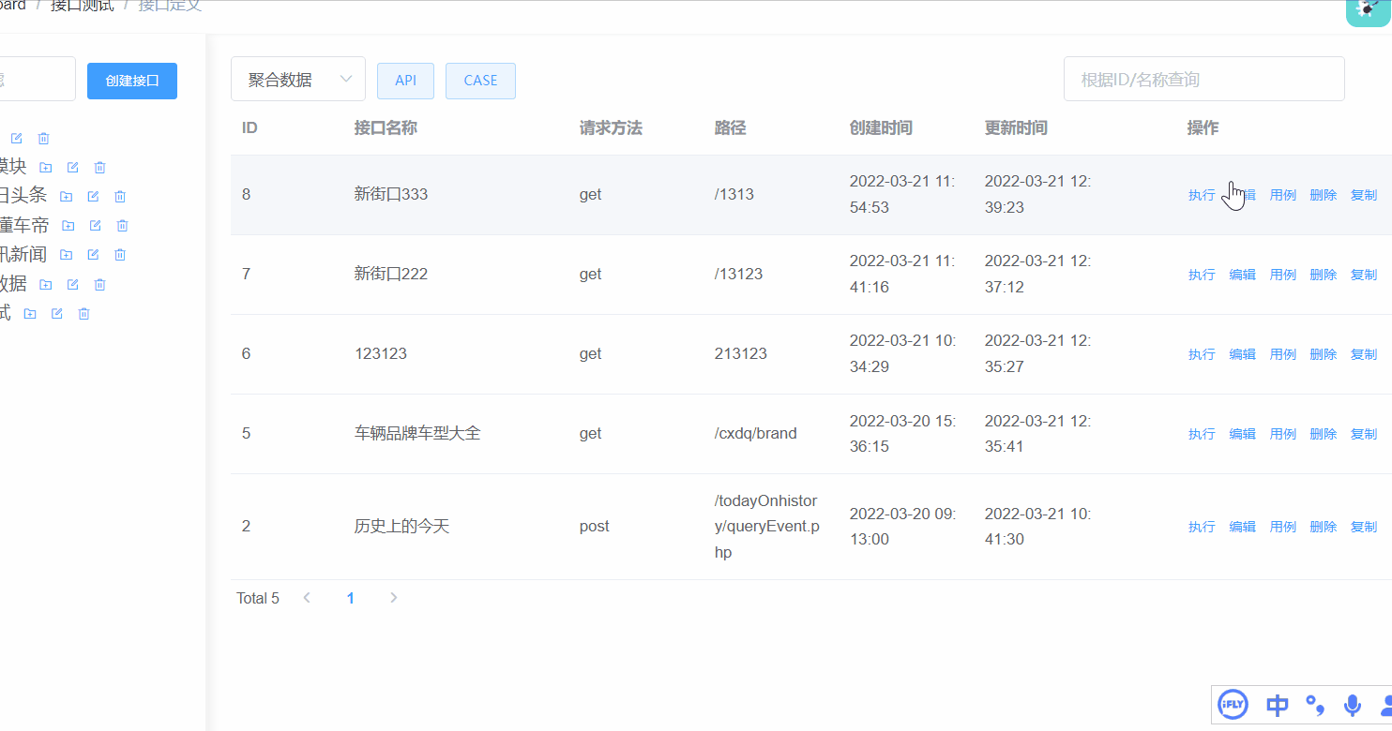Switch to the CASE tab
1392x731 pixels.
tap(480, 81)
